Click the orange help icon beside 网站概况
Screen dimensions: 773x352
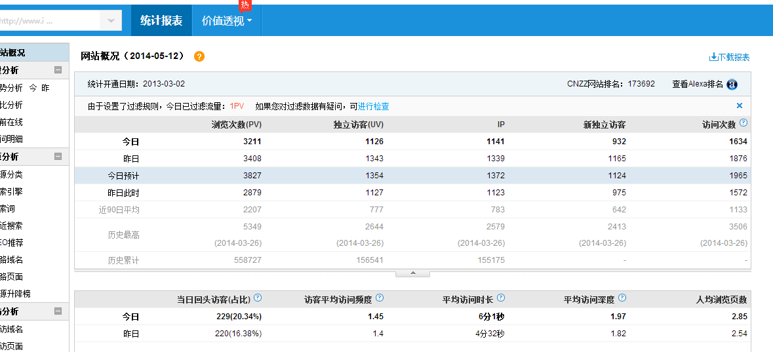tap(199, 56)
